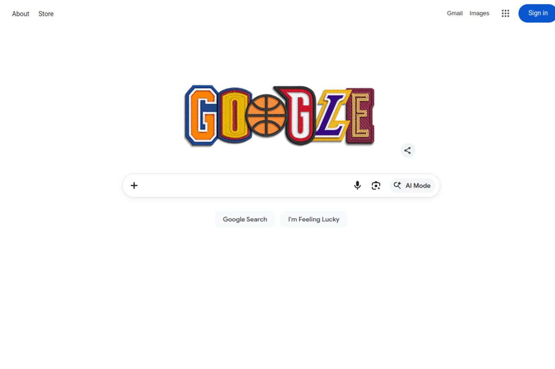The width and height of the screenshot is (555, 369).
Task: Click the yellow O letter patch
Action: point(234,115)
